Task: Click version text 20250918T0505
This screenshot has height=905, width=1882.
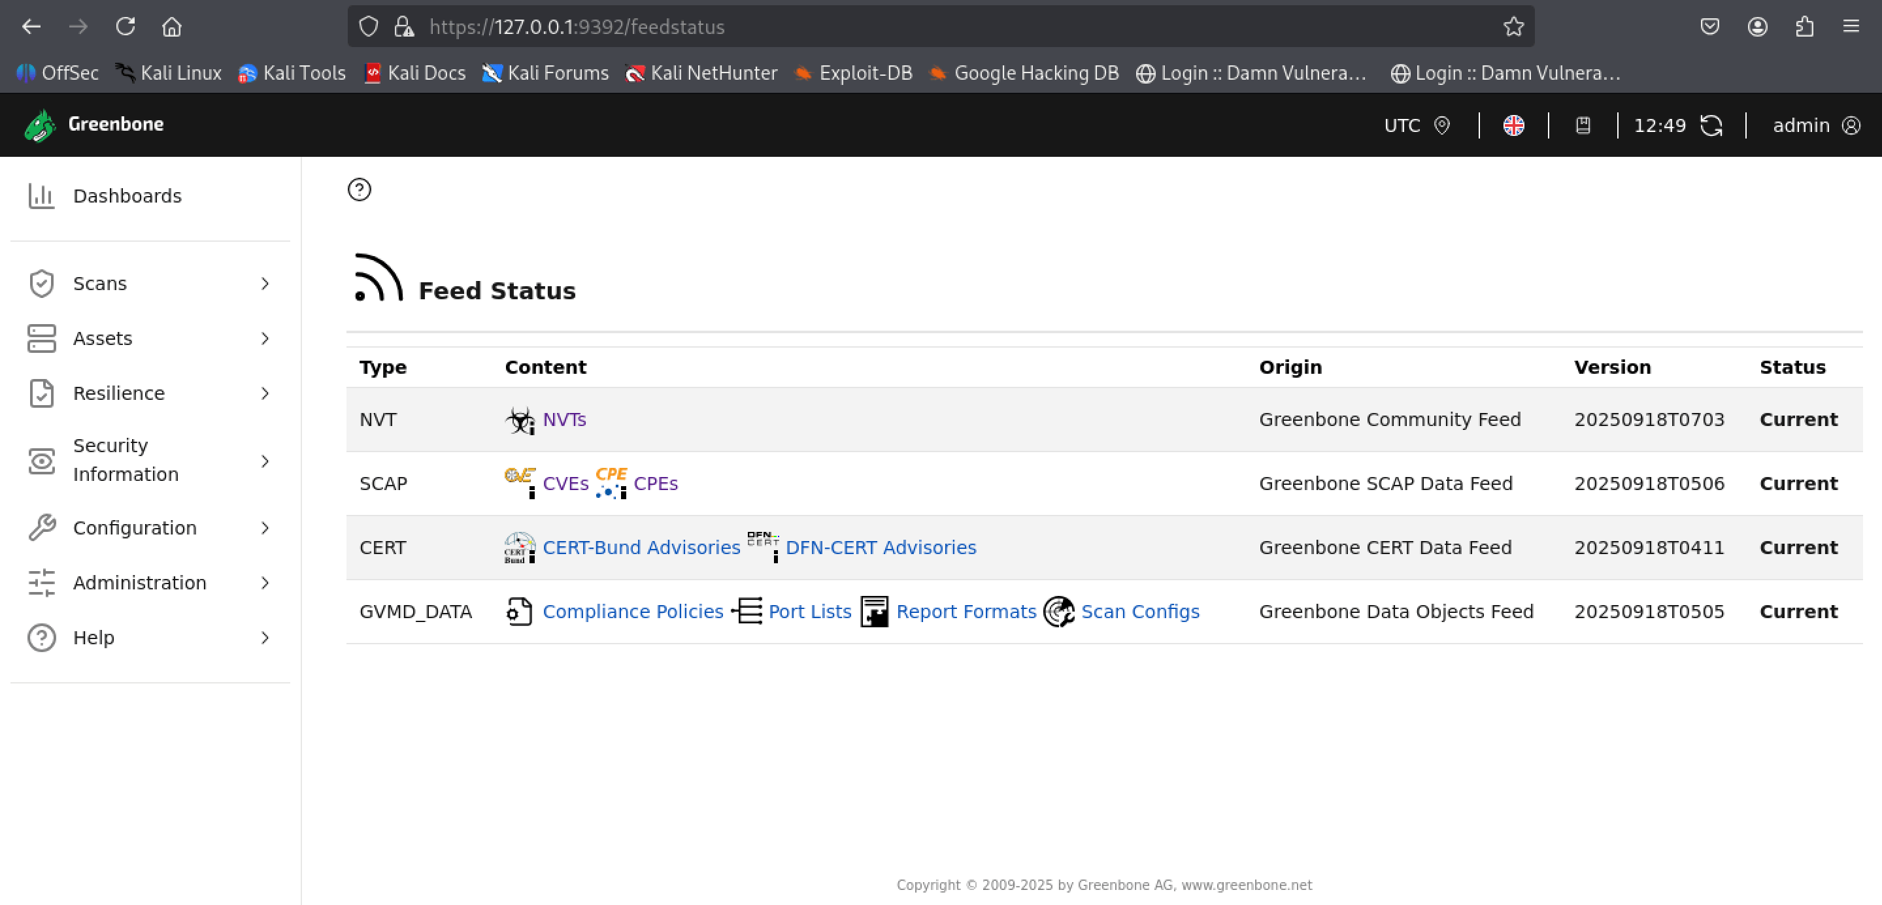Action: [x=1649, y=612]
